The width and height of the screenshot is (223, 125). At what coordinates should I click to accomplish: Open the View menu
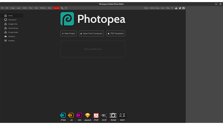pos(36,8)
